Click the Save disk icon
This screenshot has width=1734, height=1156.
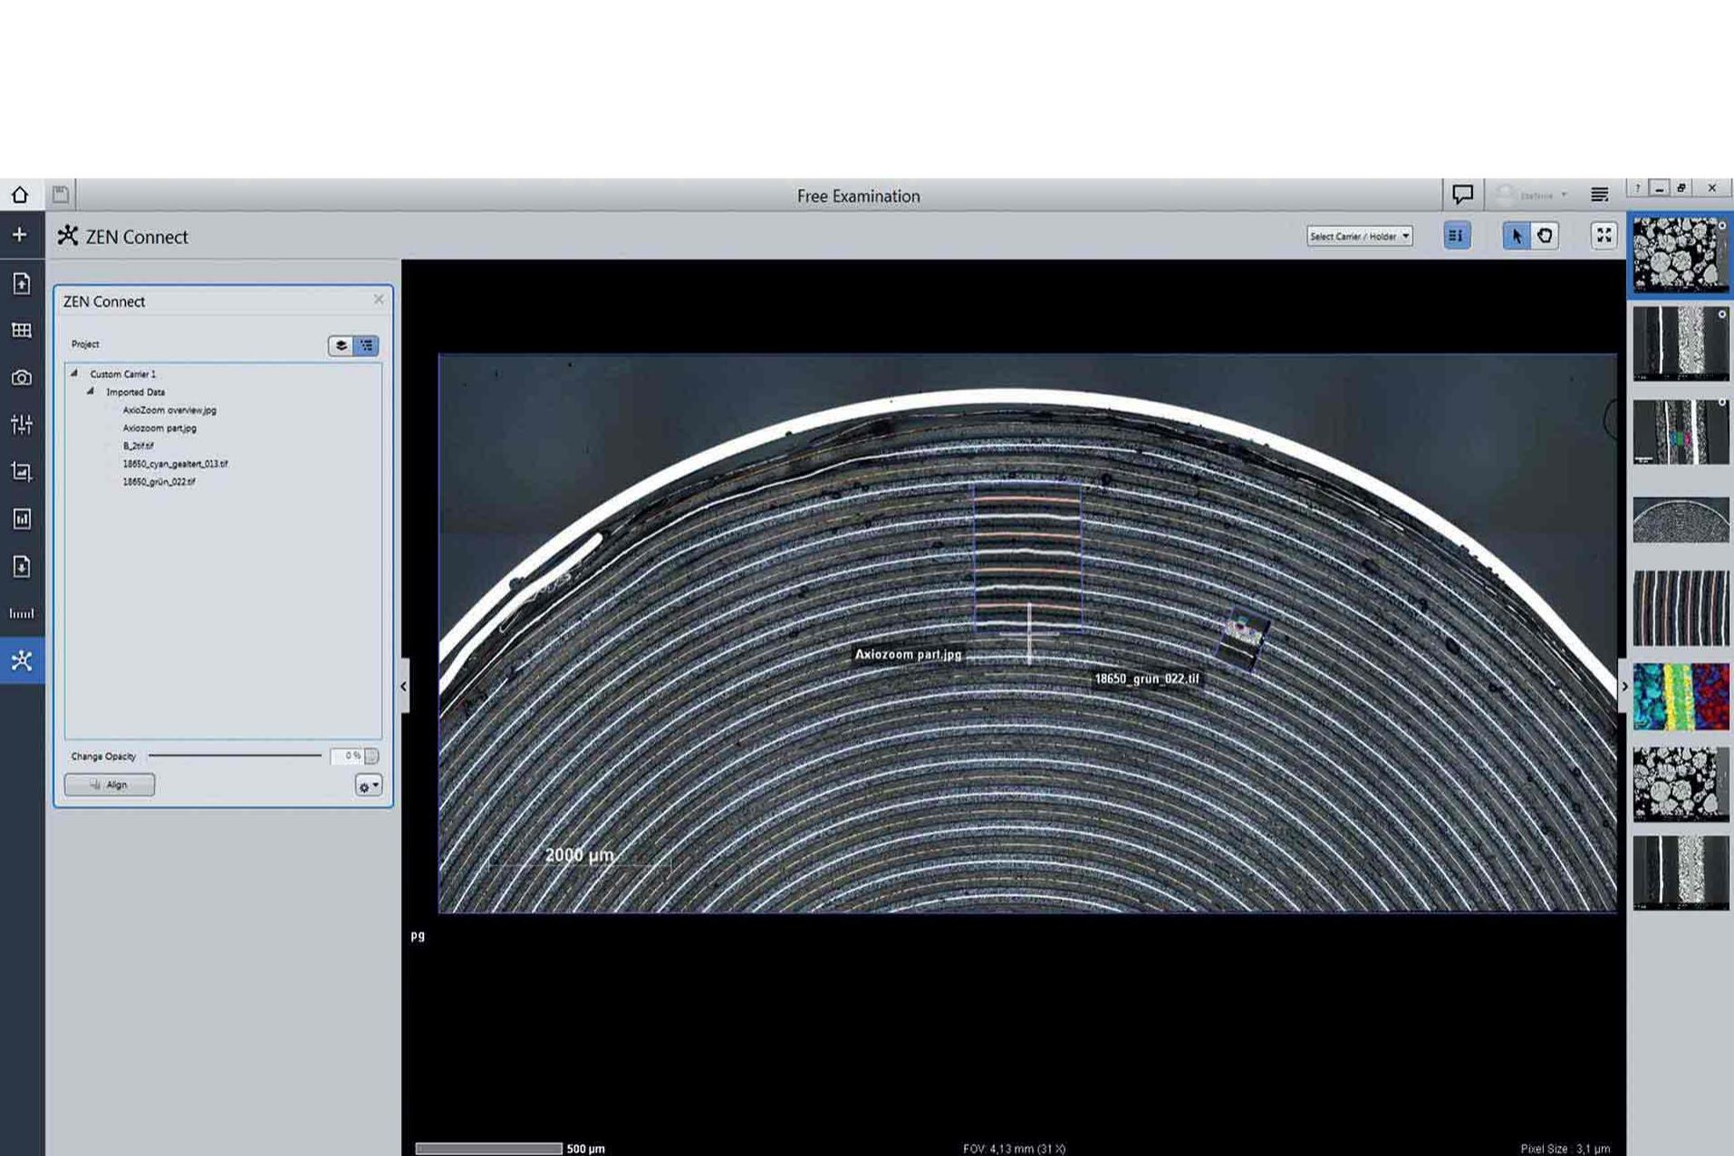tap(61, 194)
